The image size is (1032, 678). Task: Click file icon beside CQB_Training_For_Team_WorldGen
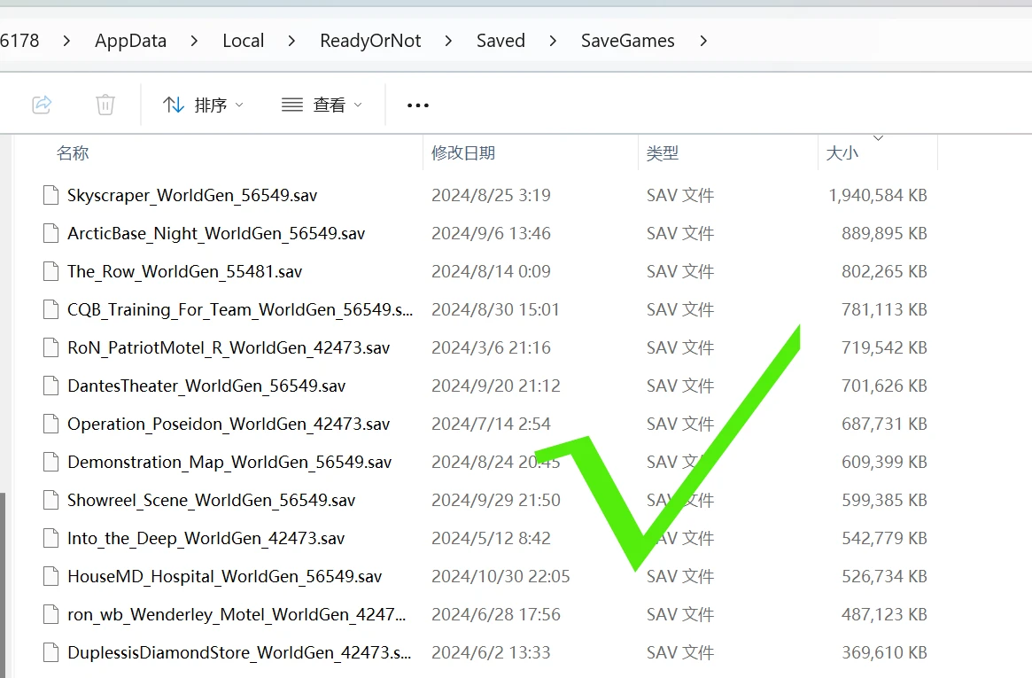[50, 309]
